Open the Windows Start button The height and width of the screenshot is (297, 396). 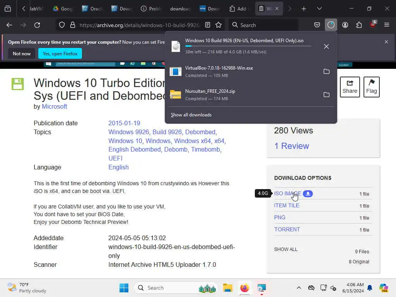[124, 288]
